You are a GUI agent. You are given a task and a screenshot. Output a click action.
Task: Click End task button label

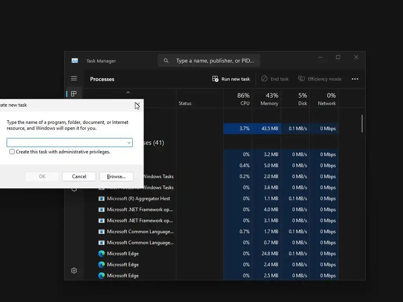coord(279,79)
